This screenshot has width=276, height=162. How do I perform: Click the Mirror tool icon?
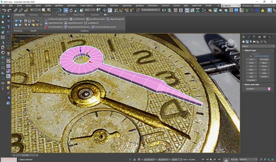pos(164,10)
